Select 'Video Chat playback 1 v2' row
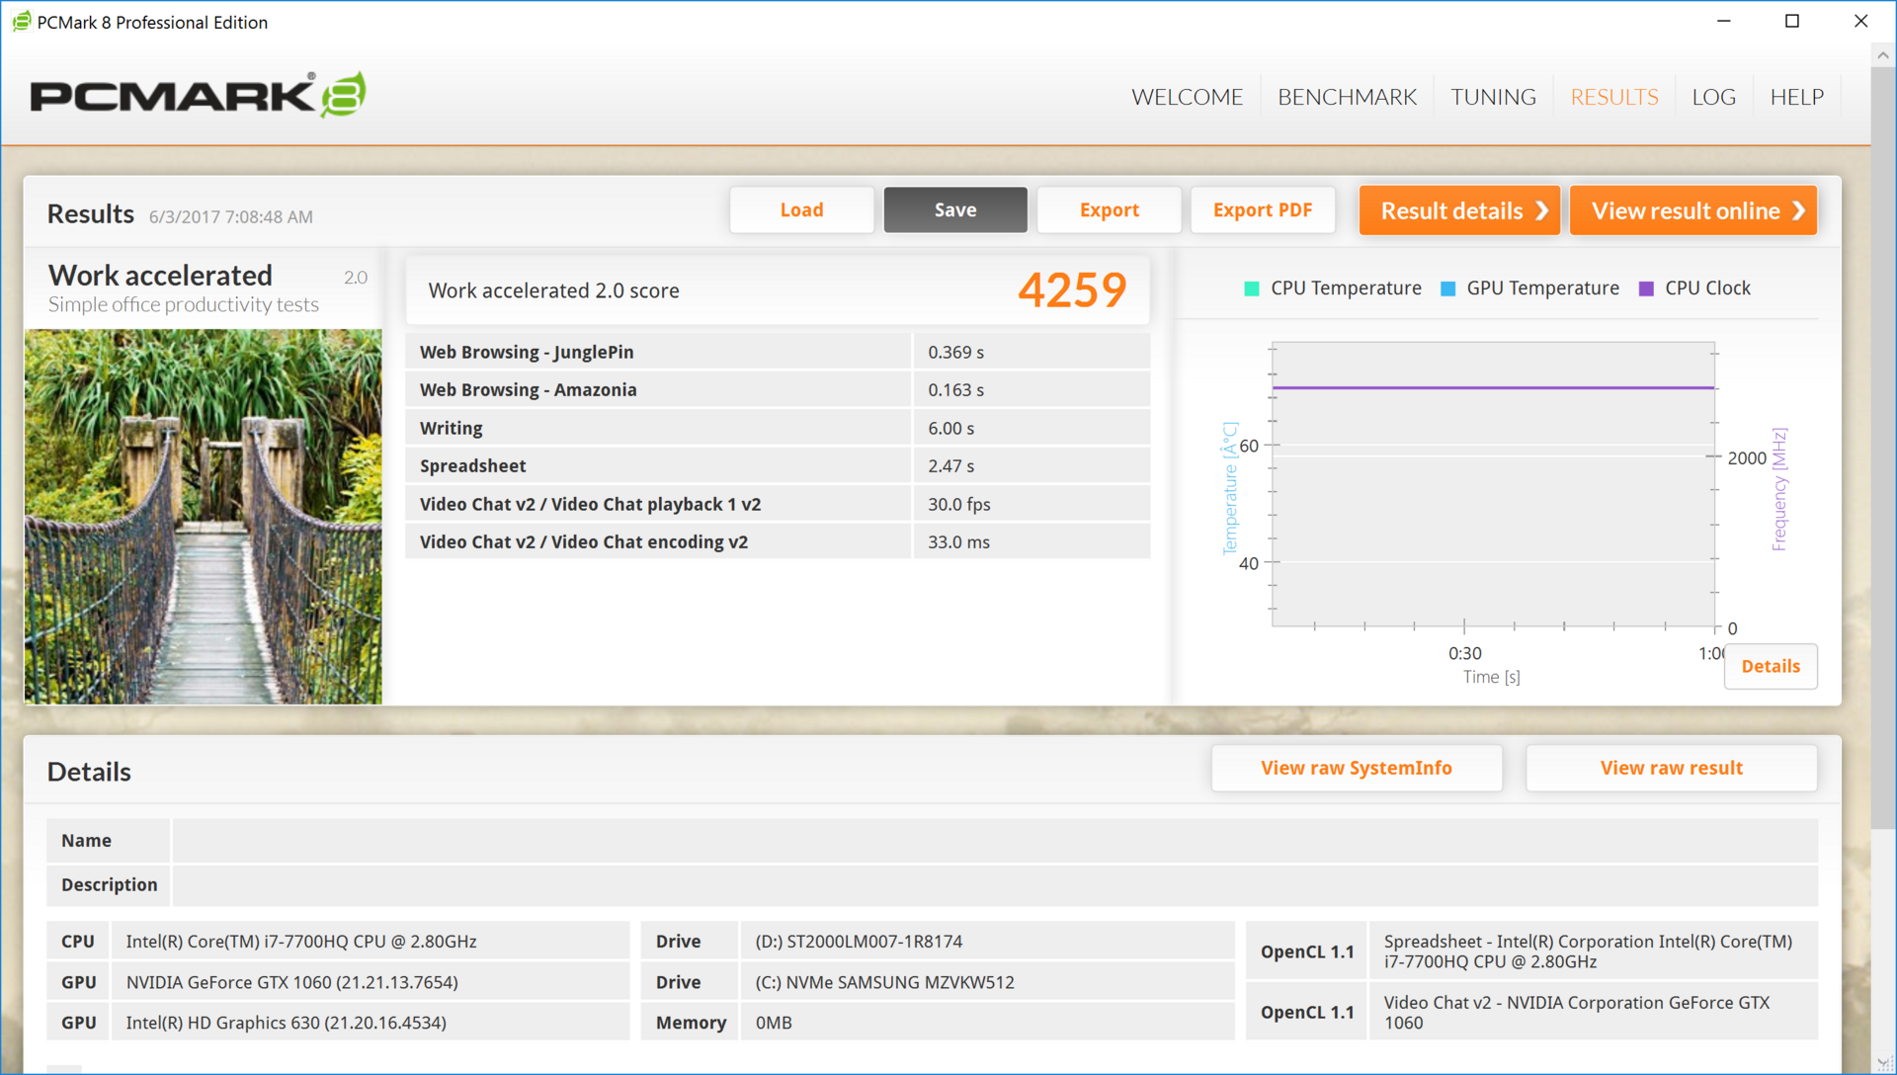 [x=778, y=504]
